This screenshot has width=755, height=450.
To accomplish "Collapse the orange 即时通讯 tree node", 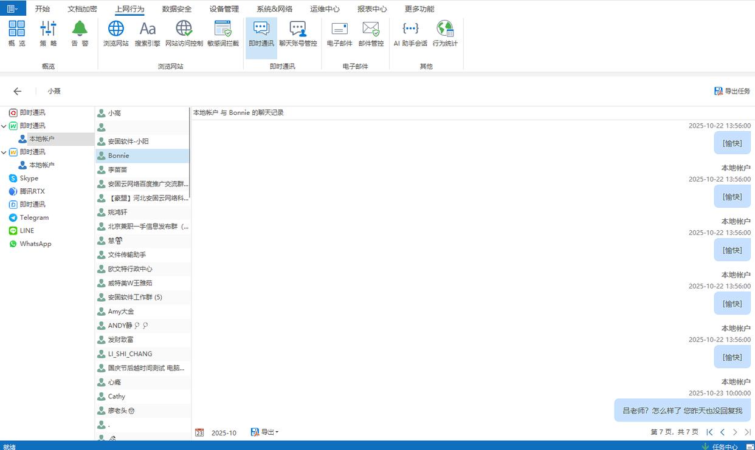I will (4, 152).
